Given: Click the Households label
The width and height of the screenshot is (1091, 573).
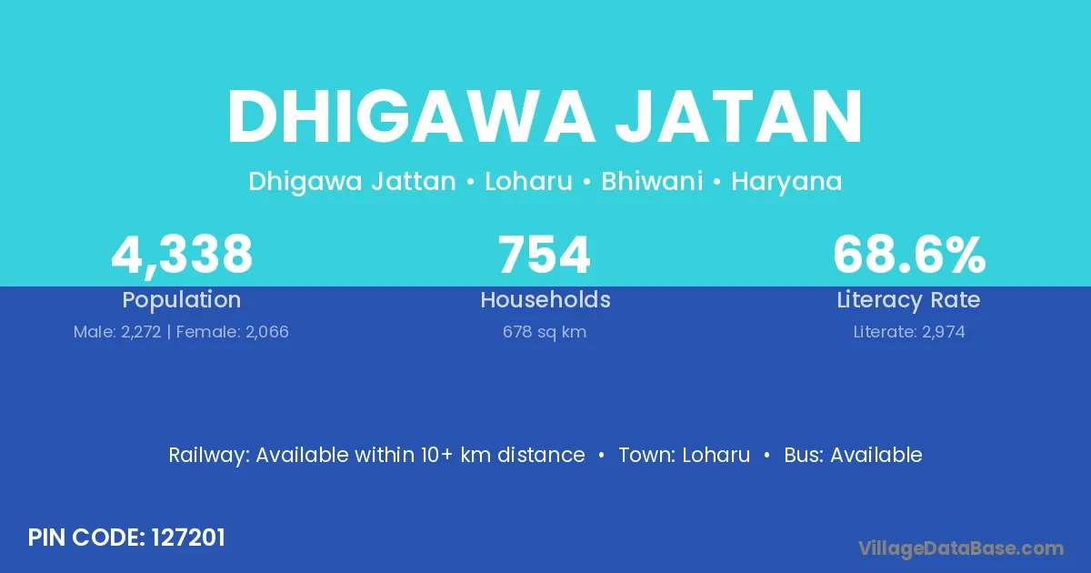Looking at the screenshot, I should point(545,300).
